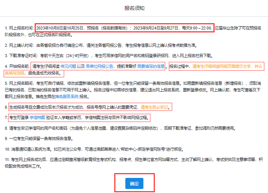Open the 常见问题 link
268x193 pixels.
coord(68,66)
